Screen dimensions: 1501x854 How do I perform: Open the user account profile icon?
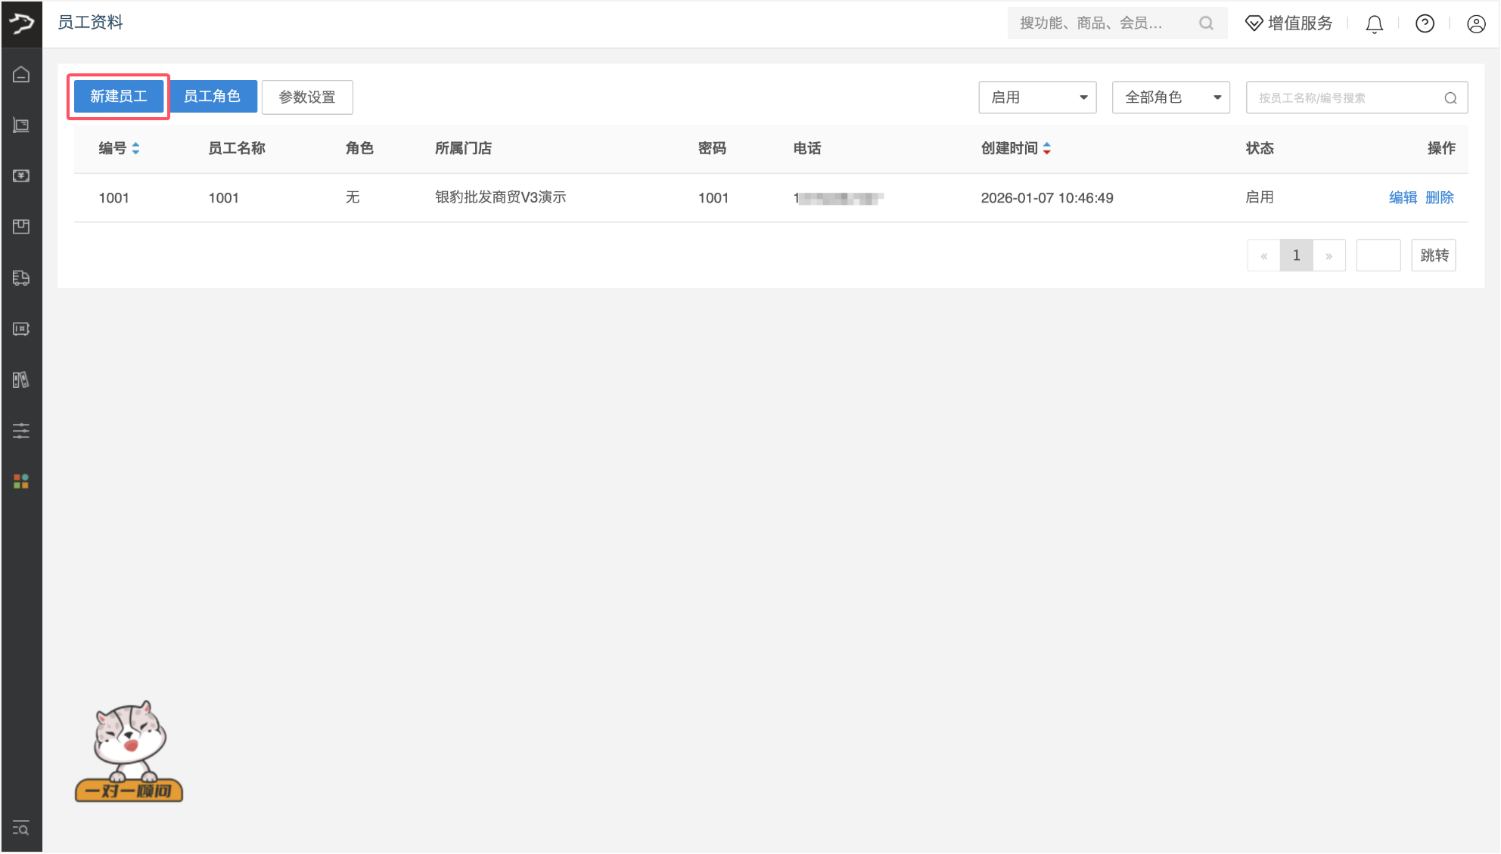coord(1475,24)
